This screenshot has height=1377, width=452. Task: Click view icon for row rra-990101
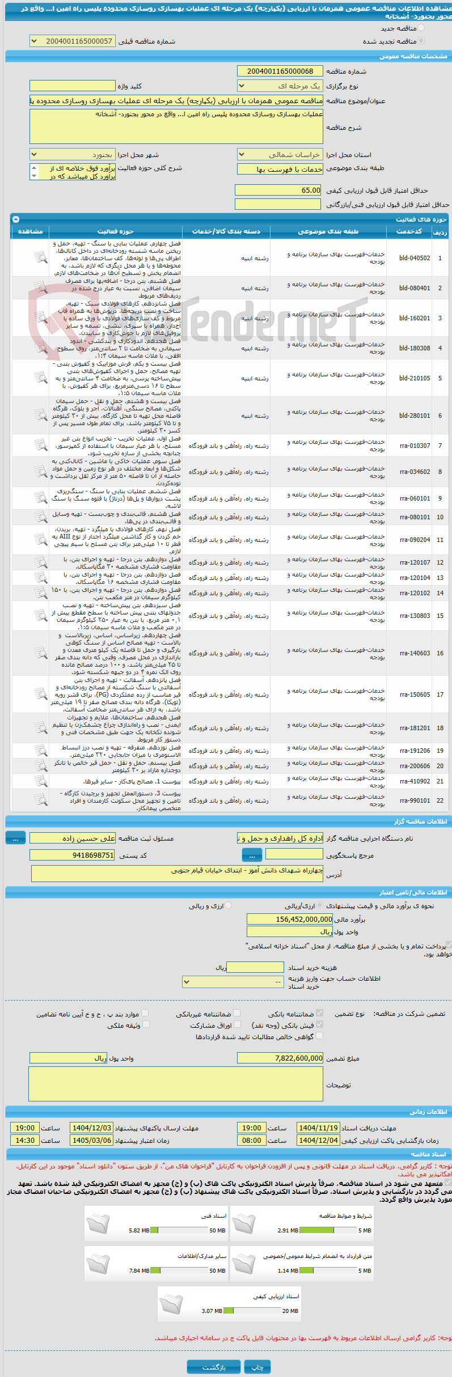(41, 800)
